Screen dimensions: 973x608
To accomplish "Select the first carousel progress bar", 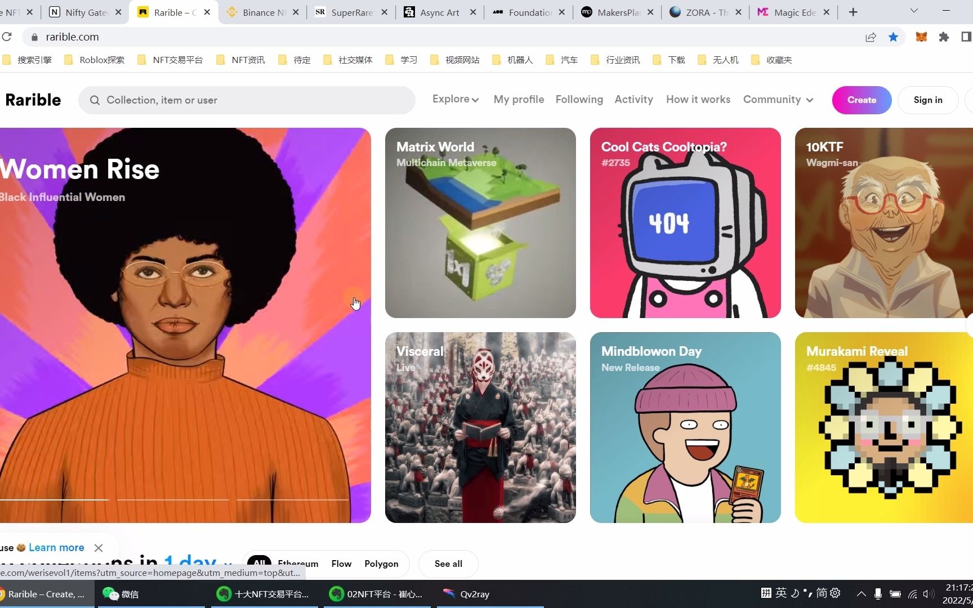I will (54, 499).
